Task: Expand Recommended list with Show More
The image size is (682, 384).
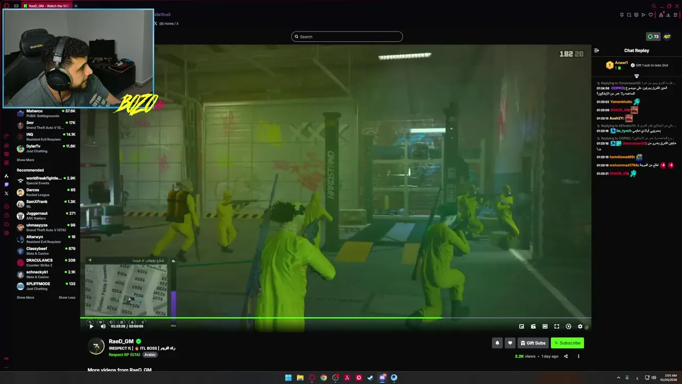Action: (x=25, y=298)
